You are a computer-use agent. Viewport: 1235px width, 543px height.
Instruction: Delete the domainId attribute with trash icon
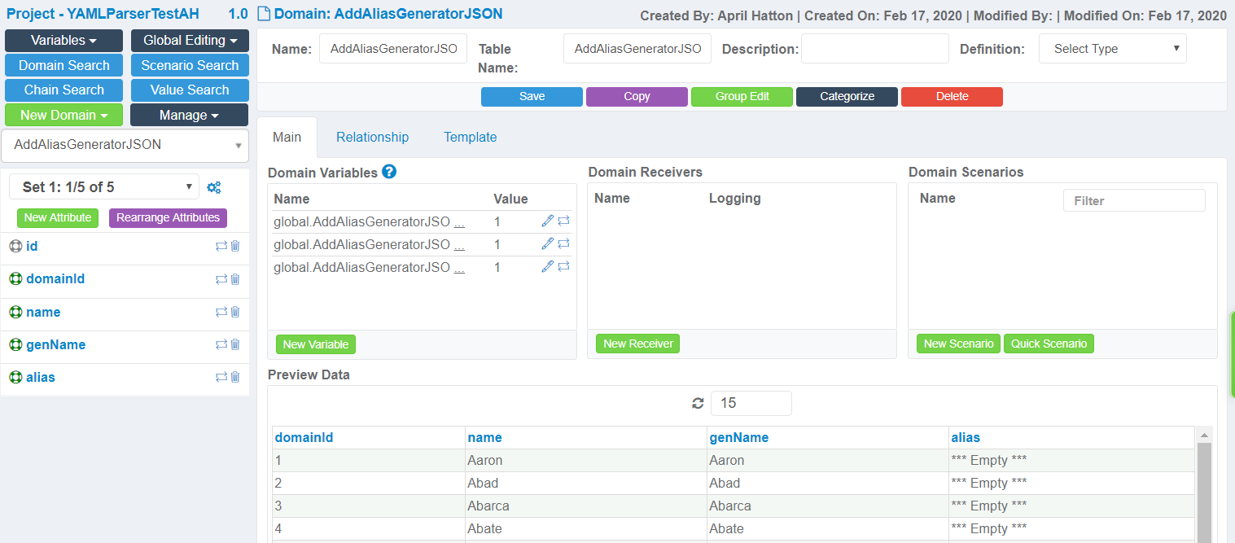[235, 279]
